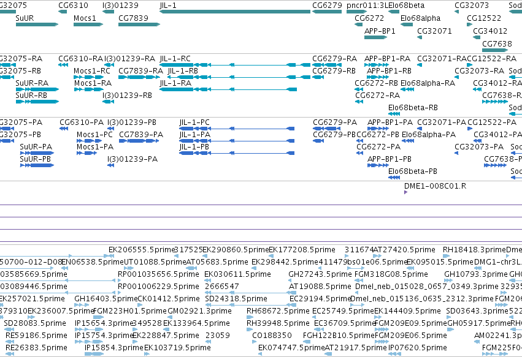This screenshot has height=357, width=522.
Task: Select the APP-BP1-PB protein label
Action: tap(389, 159)
